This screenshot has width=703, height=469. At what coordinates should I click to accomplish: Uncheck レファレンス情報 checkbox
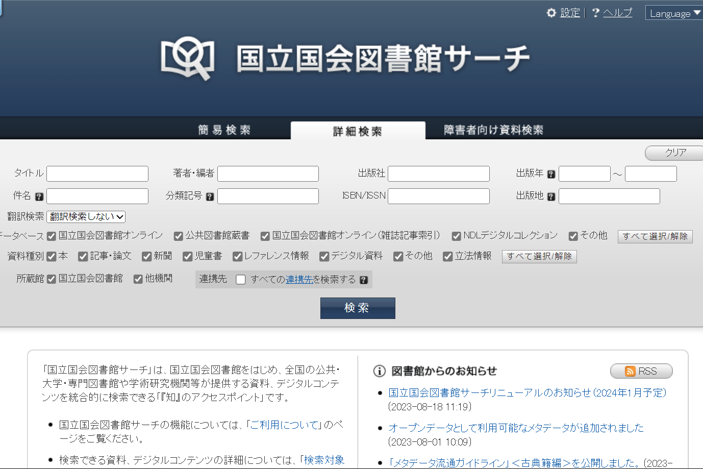tap(238, 257)
